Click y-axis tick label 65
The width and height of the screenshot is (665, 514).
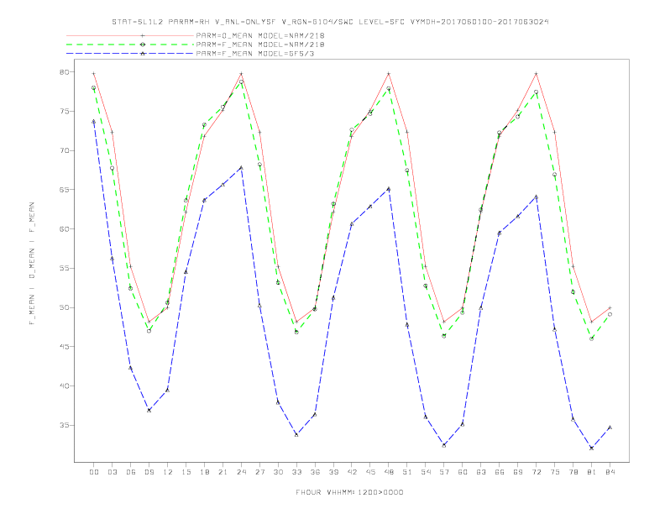click(x=64, y=190)
